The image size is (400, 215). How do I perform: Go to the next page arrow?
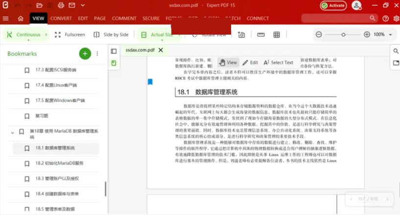387,199
